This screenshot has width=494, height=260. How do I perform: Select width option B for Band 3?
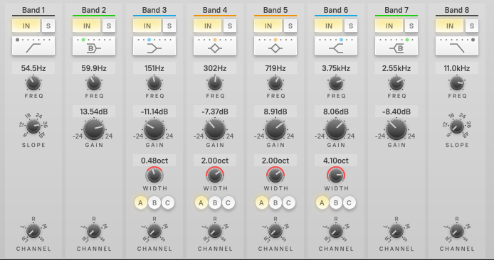(x=154, y=202)
